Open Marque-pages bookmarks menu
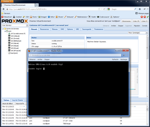This screenshot has width=150, height=127. click(142, 13)
